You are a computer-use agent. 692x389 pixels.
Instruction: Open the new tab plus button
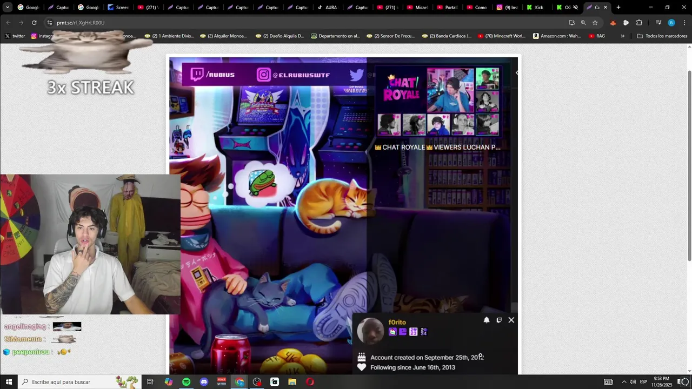[x=618, y=8]
